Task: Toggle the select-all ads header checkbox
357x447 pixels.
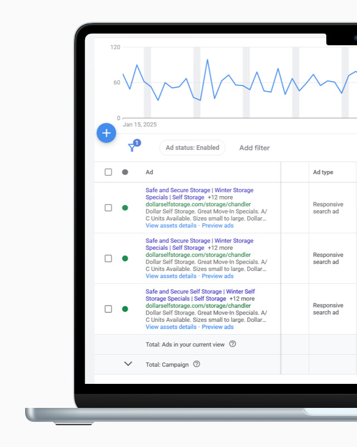Action: coord(108,172)
